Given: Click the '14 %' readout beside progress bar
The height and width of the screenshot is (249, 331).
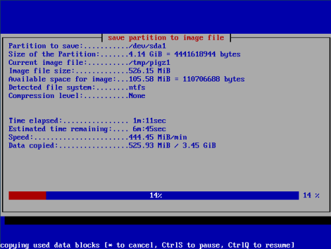Looking at the screenshot, I should tap(311, 195).
